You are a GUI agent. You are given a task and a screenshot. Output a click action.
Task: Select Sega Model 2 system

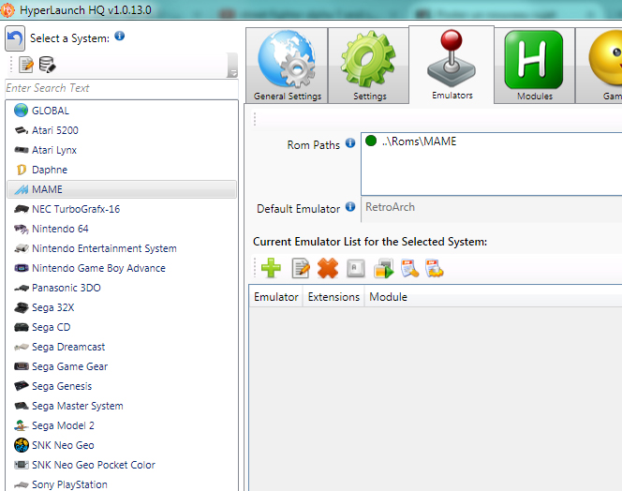(x=122, y=425)
